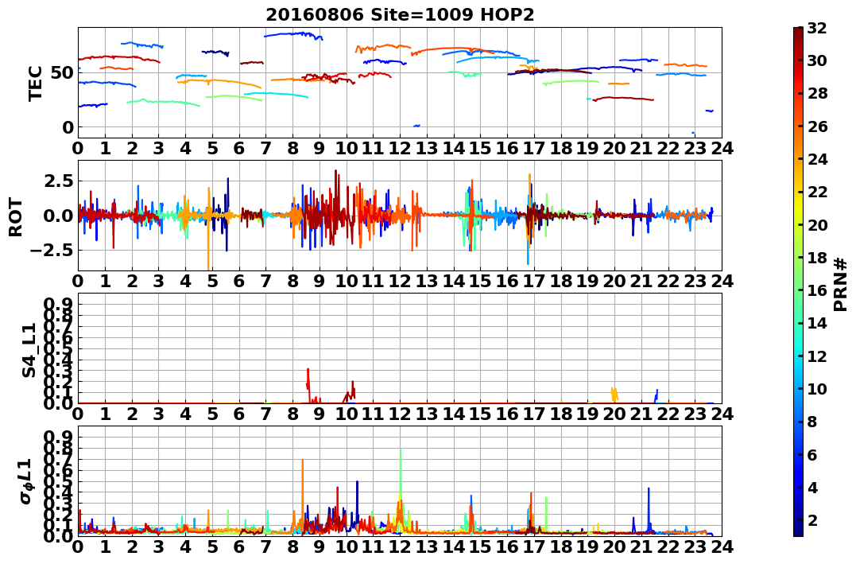Click the '0' y-tick on TEC axis
Image resolution: width=856 pixels, height=564 pixels.
click(x=68, y=126)
